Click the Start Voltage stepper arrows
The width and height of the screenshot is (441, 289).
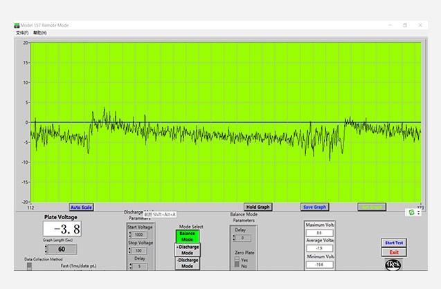[x=130, y=235]
